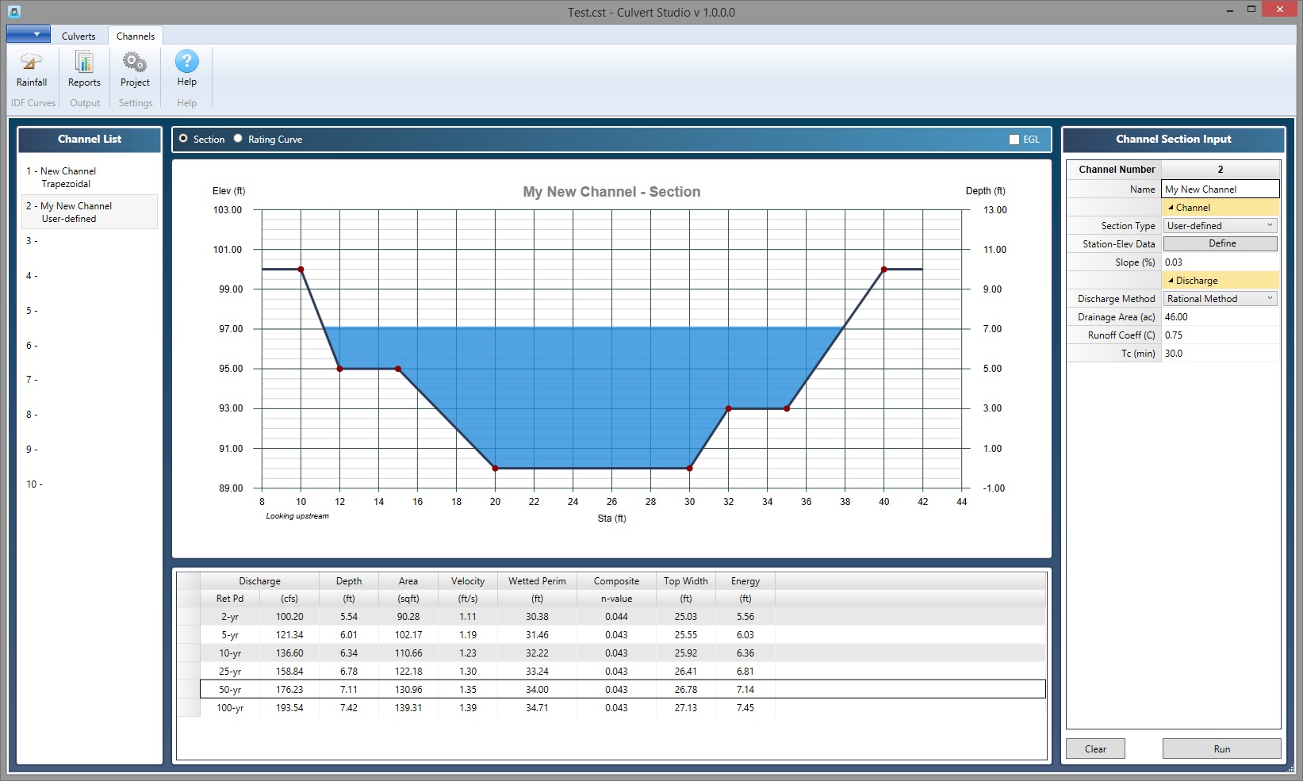Switch to the Culverts tab

(x=79, y=36)
